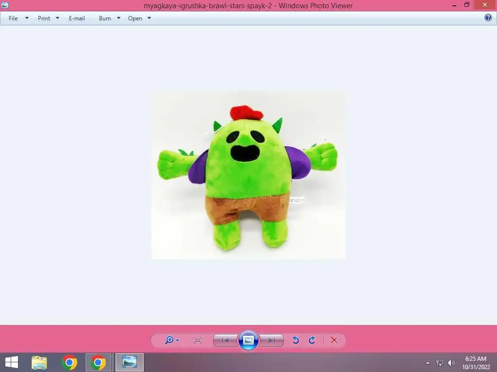This screenshot has height=372, width=497.
Task: Expand the Open dropdown arrow
Action: [149, 18]
